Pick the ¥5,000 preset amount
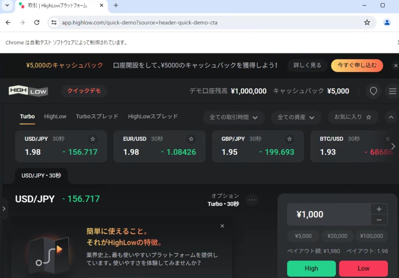399x278 pixels. point(303,236)
